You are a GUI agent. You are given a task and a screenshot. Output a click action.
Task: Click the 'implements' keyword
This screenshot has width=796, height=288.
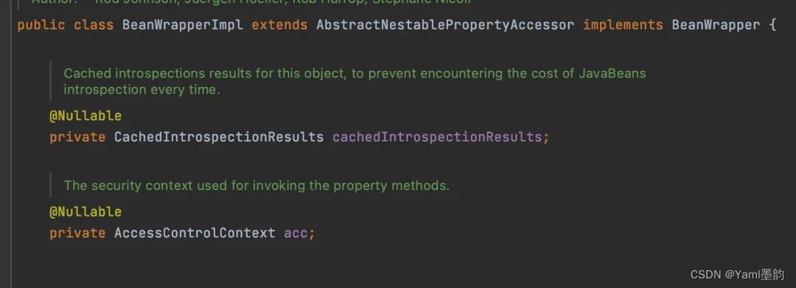click(x=623, y=25)
